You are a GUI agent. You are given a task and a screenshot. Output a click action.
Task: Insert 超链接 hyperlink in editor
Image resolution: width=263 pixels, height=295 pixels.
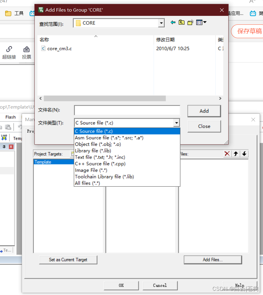click(9, 52)
